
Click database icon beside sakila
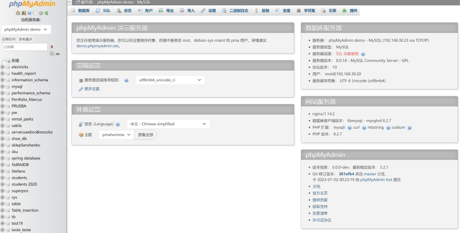coord(8,125)
